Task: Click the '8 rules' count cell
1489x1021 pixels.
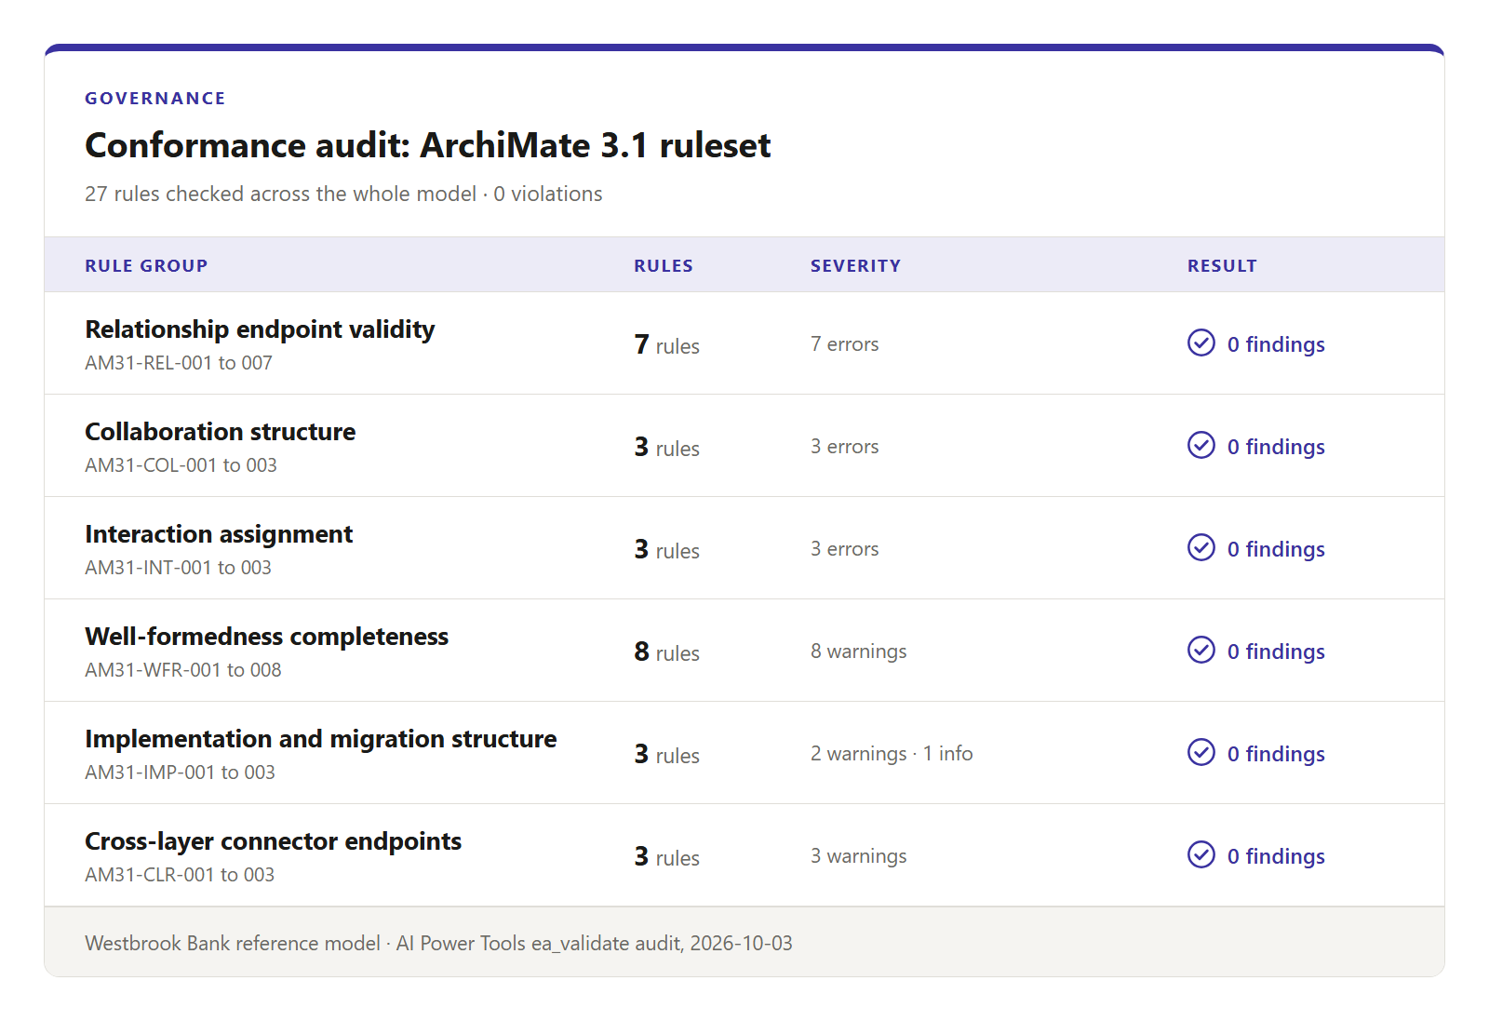Action: (666, 652)
